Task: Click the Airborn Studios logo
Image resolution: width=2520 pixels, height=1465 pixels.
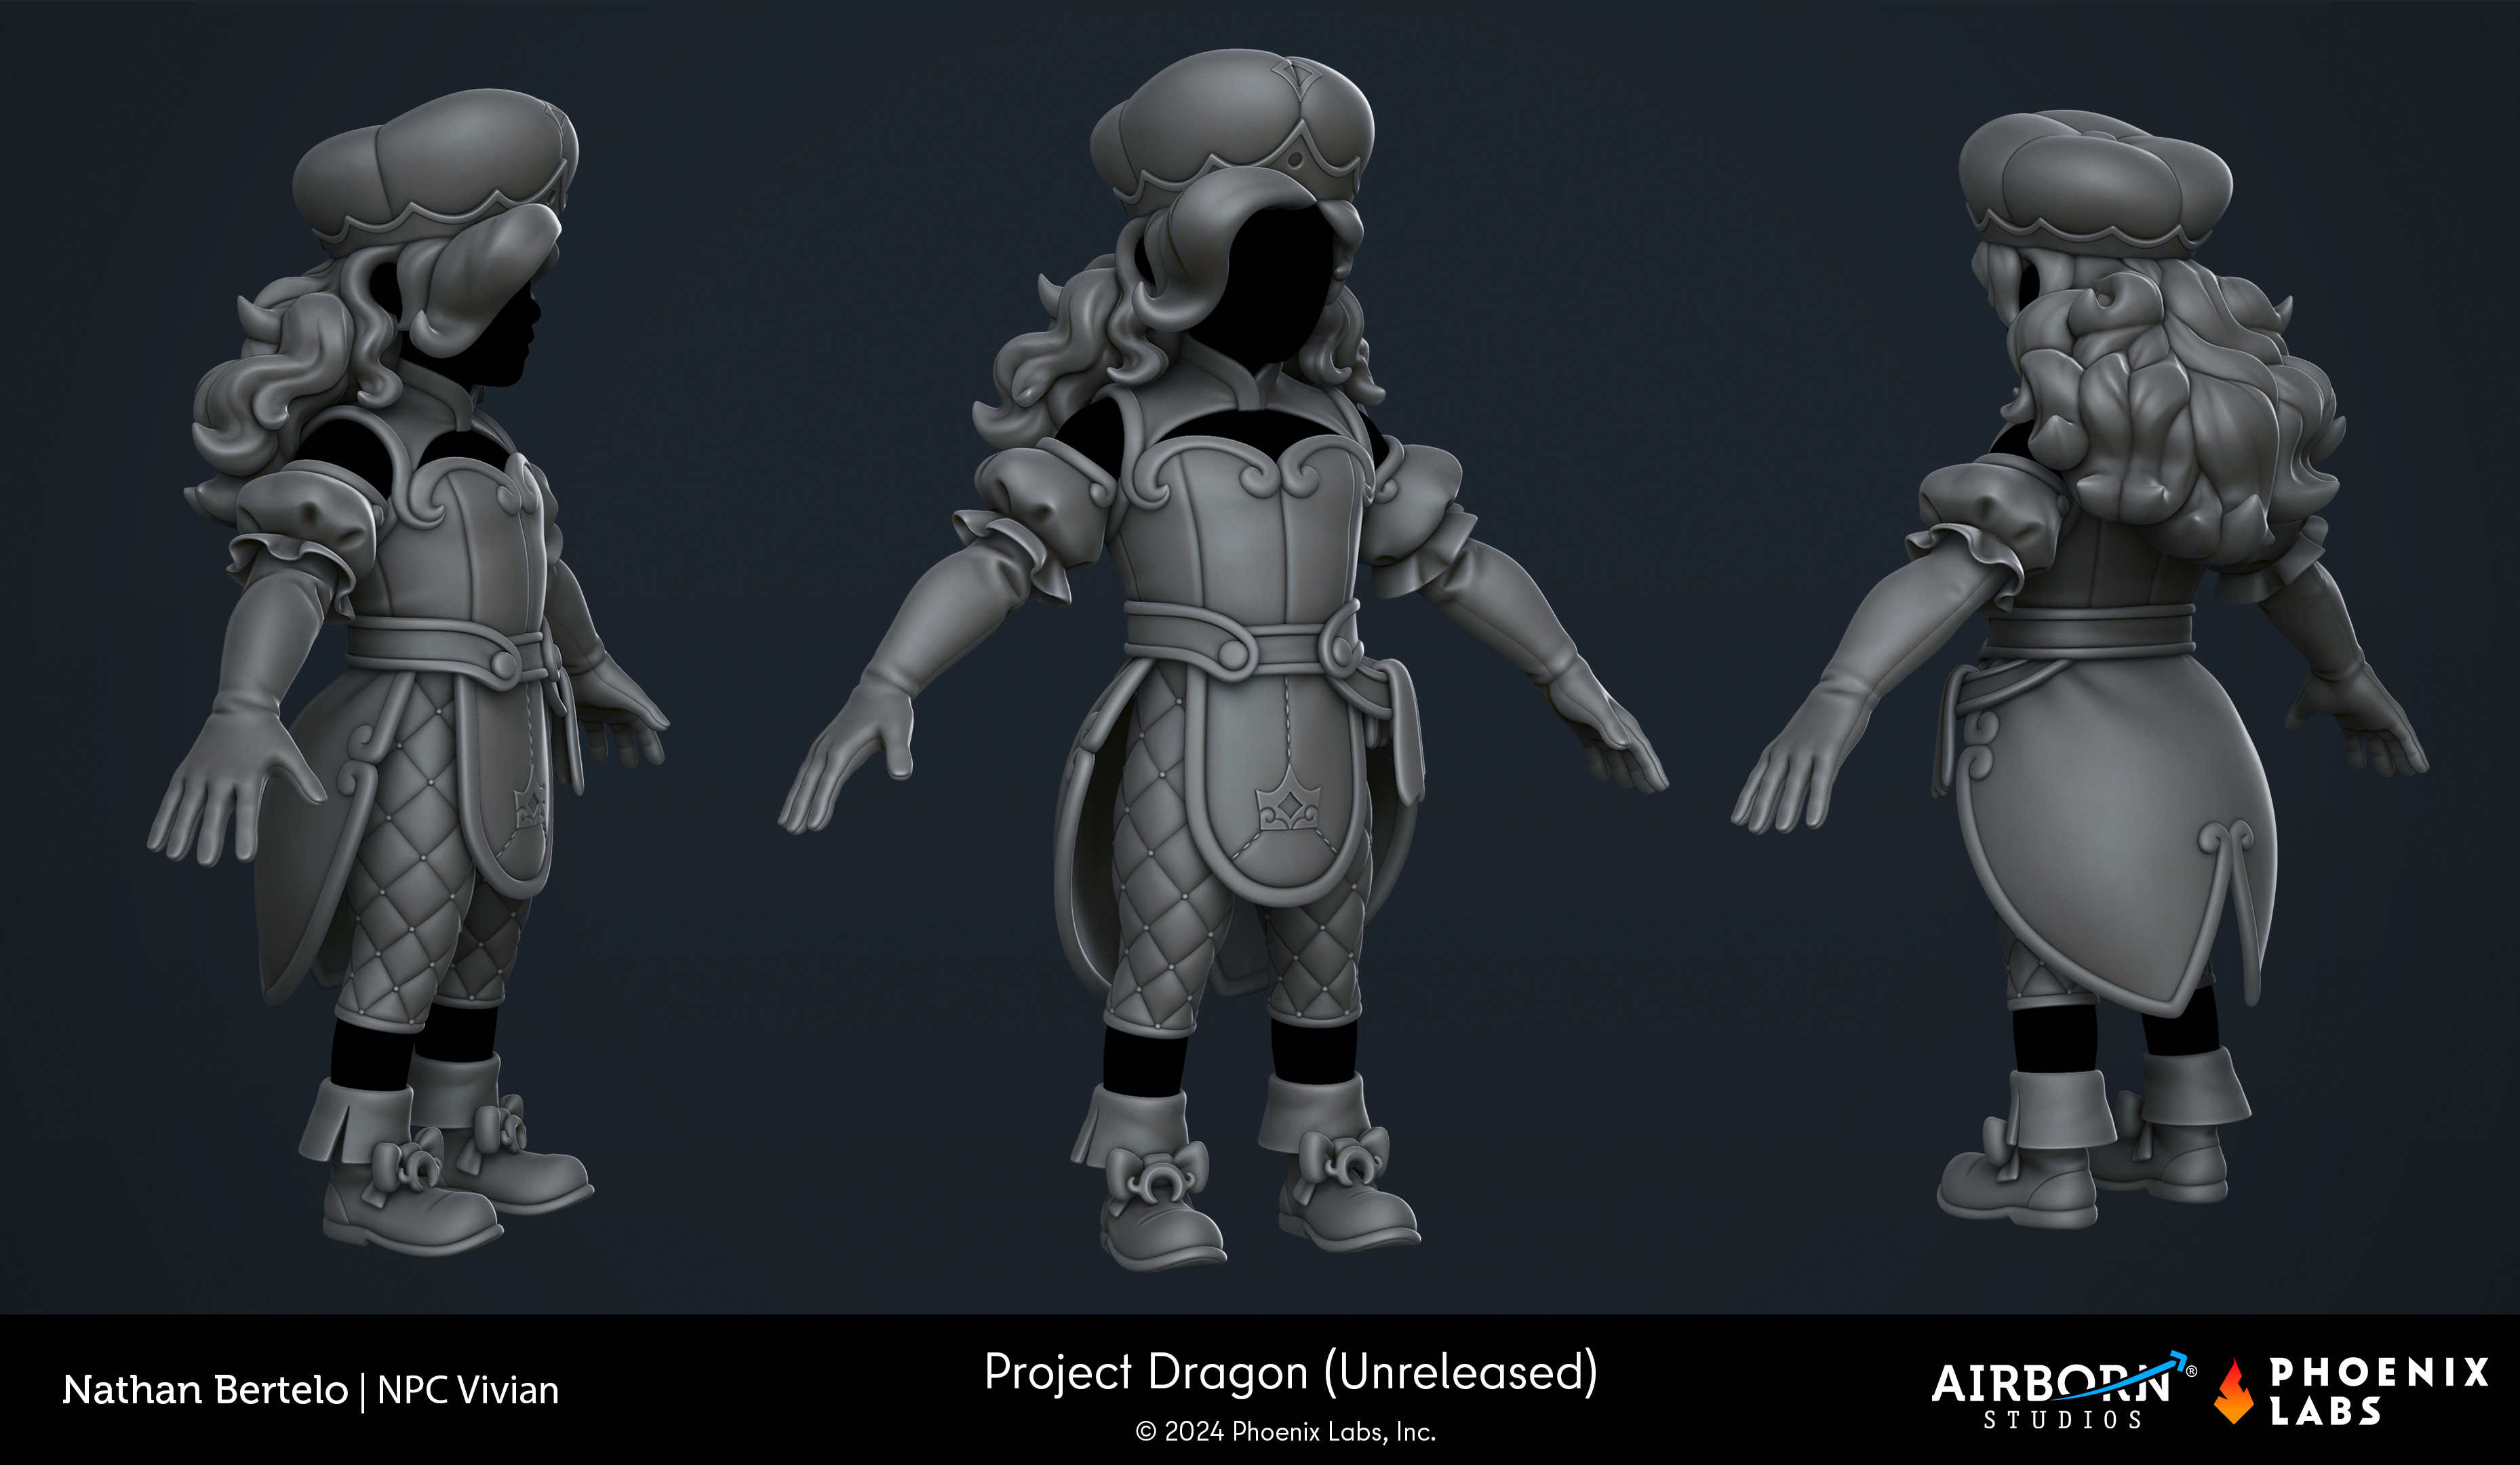Action: (x=2063, y=1391)
